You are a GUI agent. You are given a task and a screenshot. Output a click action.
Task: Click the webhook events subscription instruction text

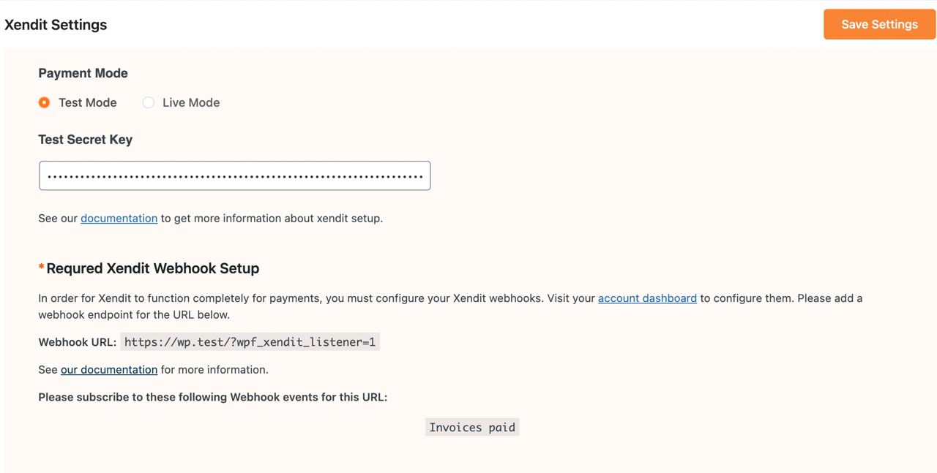point(213,397)
